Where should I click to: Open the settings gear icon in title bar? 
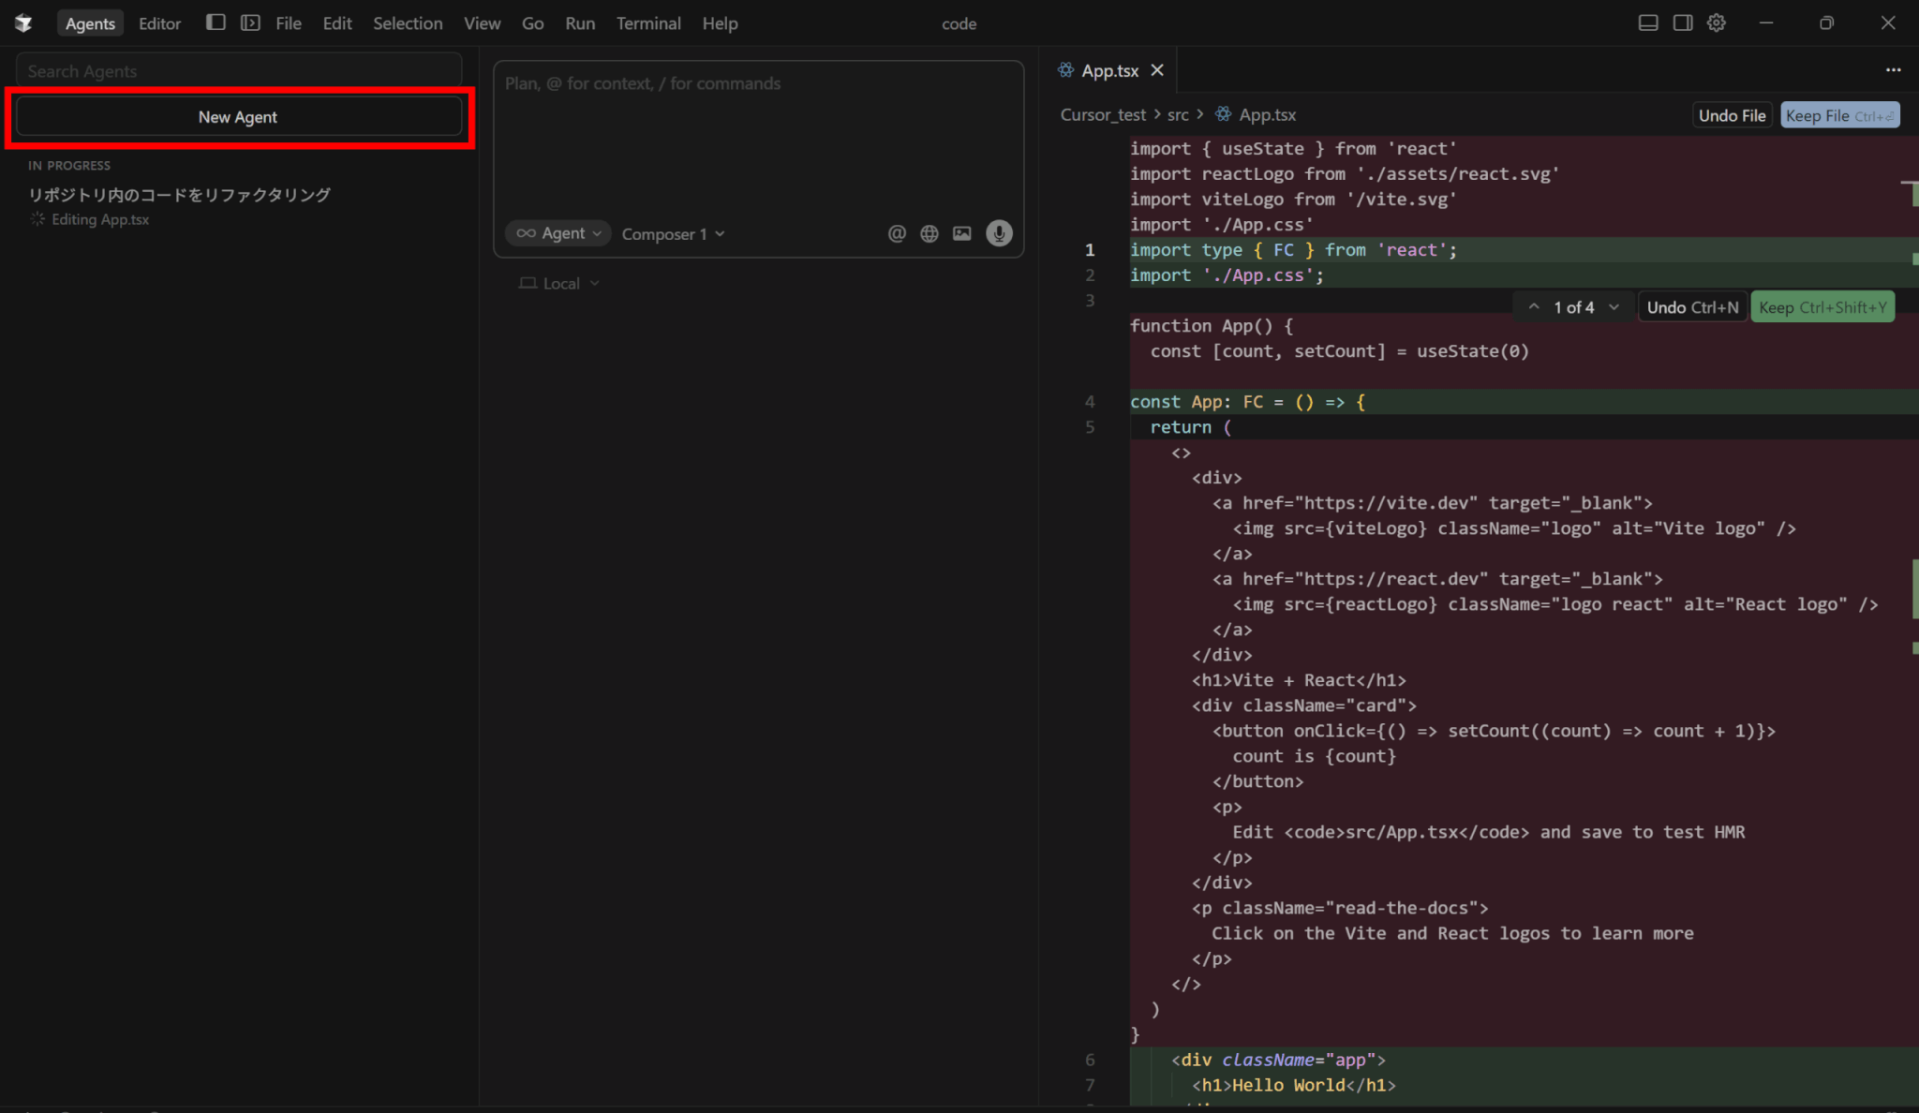pos(1716,22)
